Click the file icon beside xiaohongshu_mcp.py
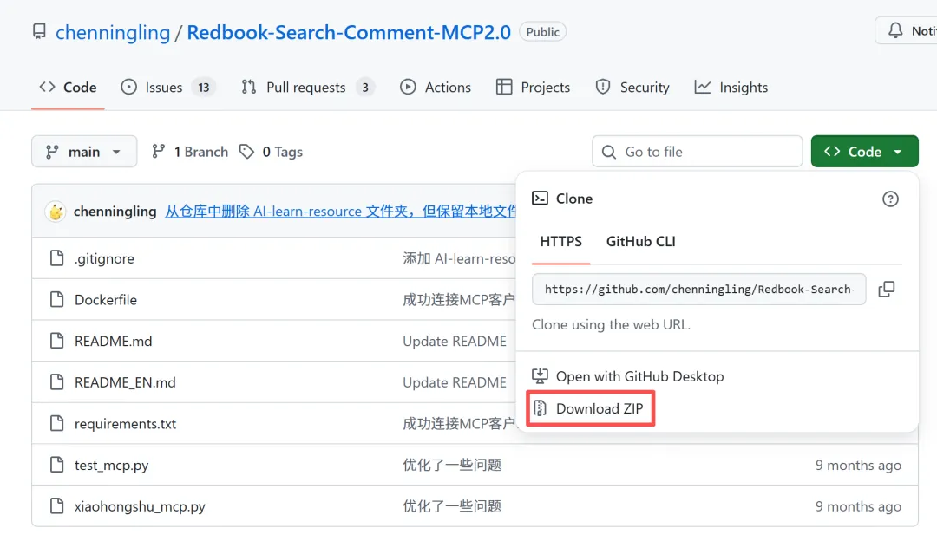The image size is (937, 541). pos(56,505)
